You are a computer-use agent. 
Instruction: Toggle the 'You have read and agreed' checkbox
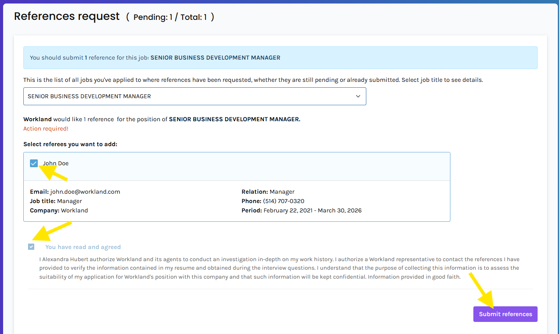pyautogui.click(x=31, y=247)
